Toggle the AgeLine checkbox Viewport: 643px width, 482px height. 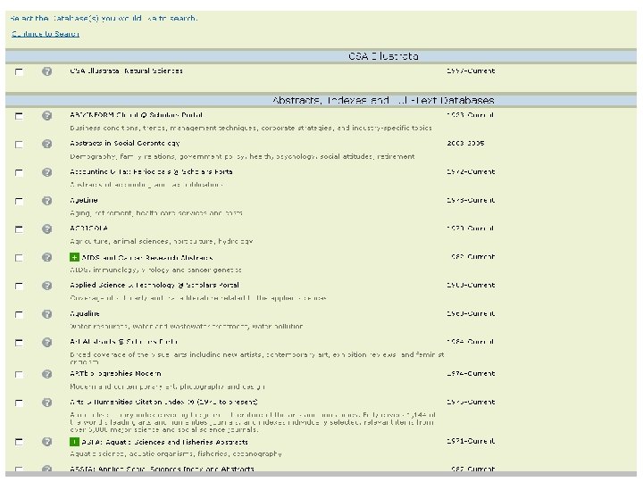point(19,201)
